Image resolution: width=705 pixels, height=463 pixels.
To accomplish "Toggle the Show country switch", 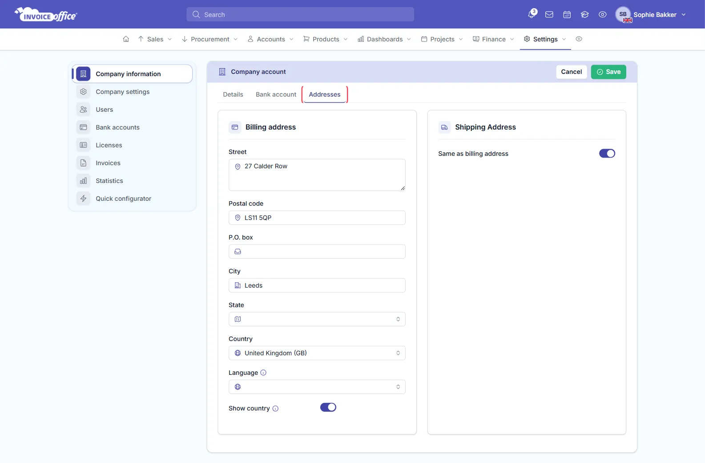I will tap(328, 407).
